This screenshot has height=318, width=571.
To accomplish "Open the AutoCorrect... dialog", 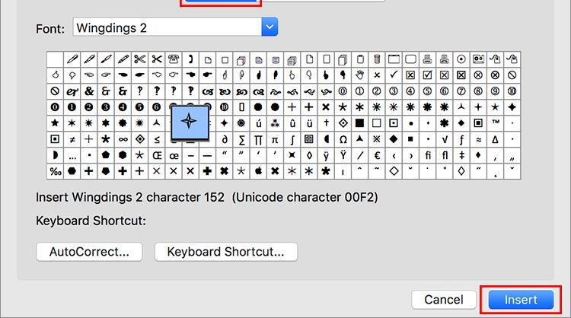I will coord(89,252).
